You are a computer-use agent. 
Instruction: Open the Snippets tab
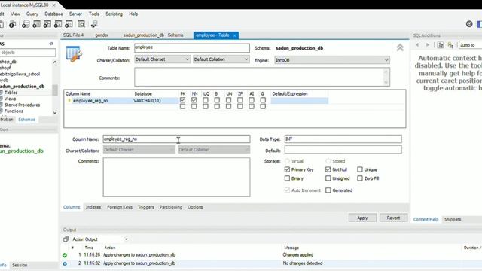[453, 219]
